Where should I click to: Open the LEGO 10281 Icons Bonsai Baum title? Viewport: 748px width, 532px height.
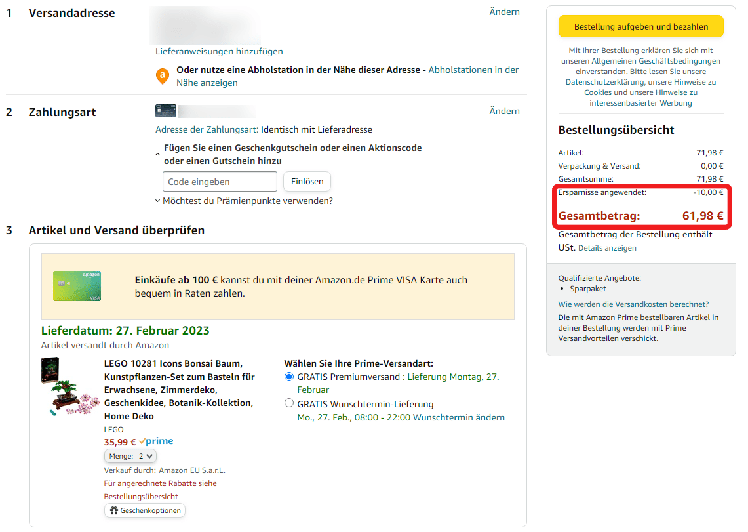(180, 390)
